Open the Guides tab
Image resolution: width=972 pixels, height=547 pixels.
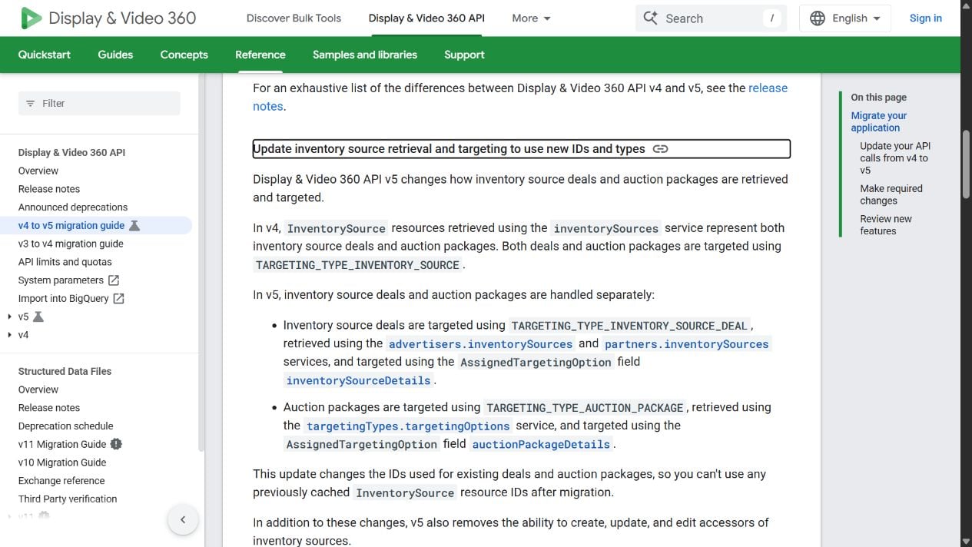point(115,55)
